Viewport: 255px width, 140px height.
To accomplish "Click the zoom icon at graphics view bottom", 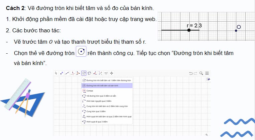I will pos(207,135).
